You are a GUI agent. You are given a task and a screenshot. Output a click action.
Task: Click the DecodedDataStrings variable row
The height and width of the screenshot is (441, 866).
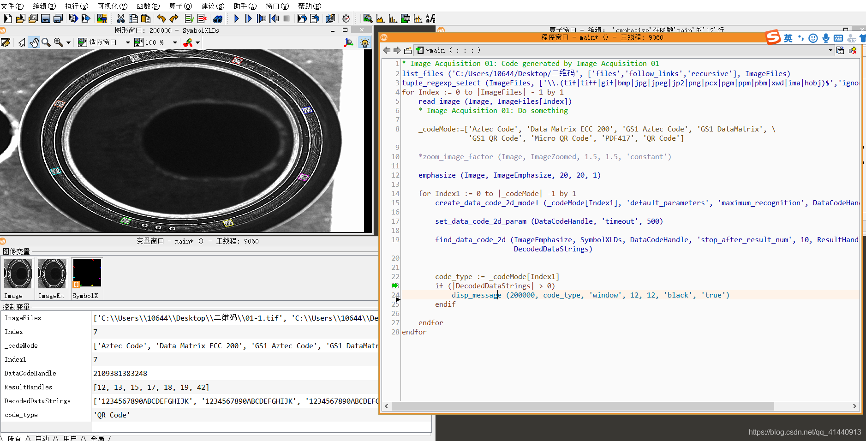[x=189, y=401]
